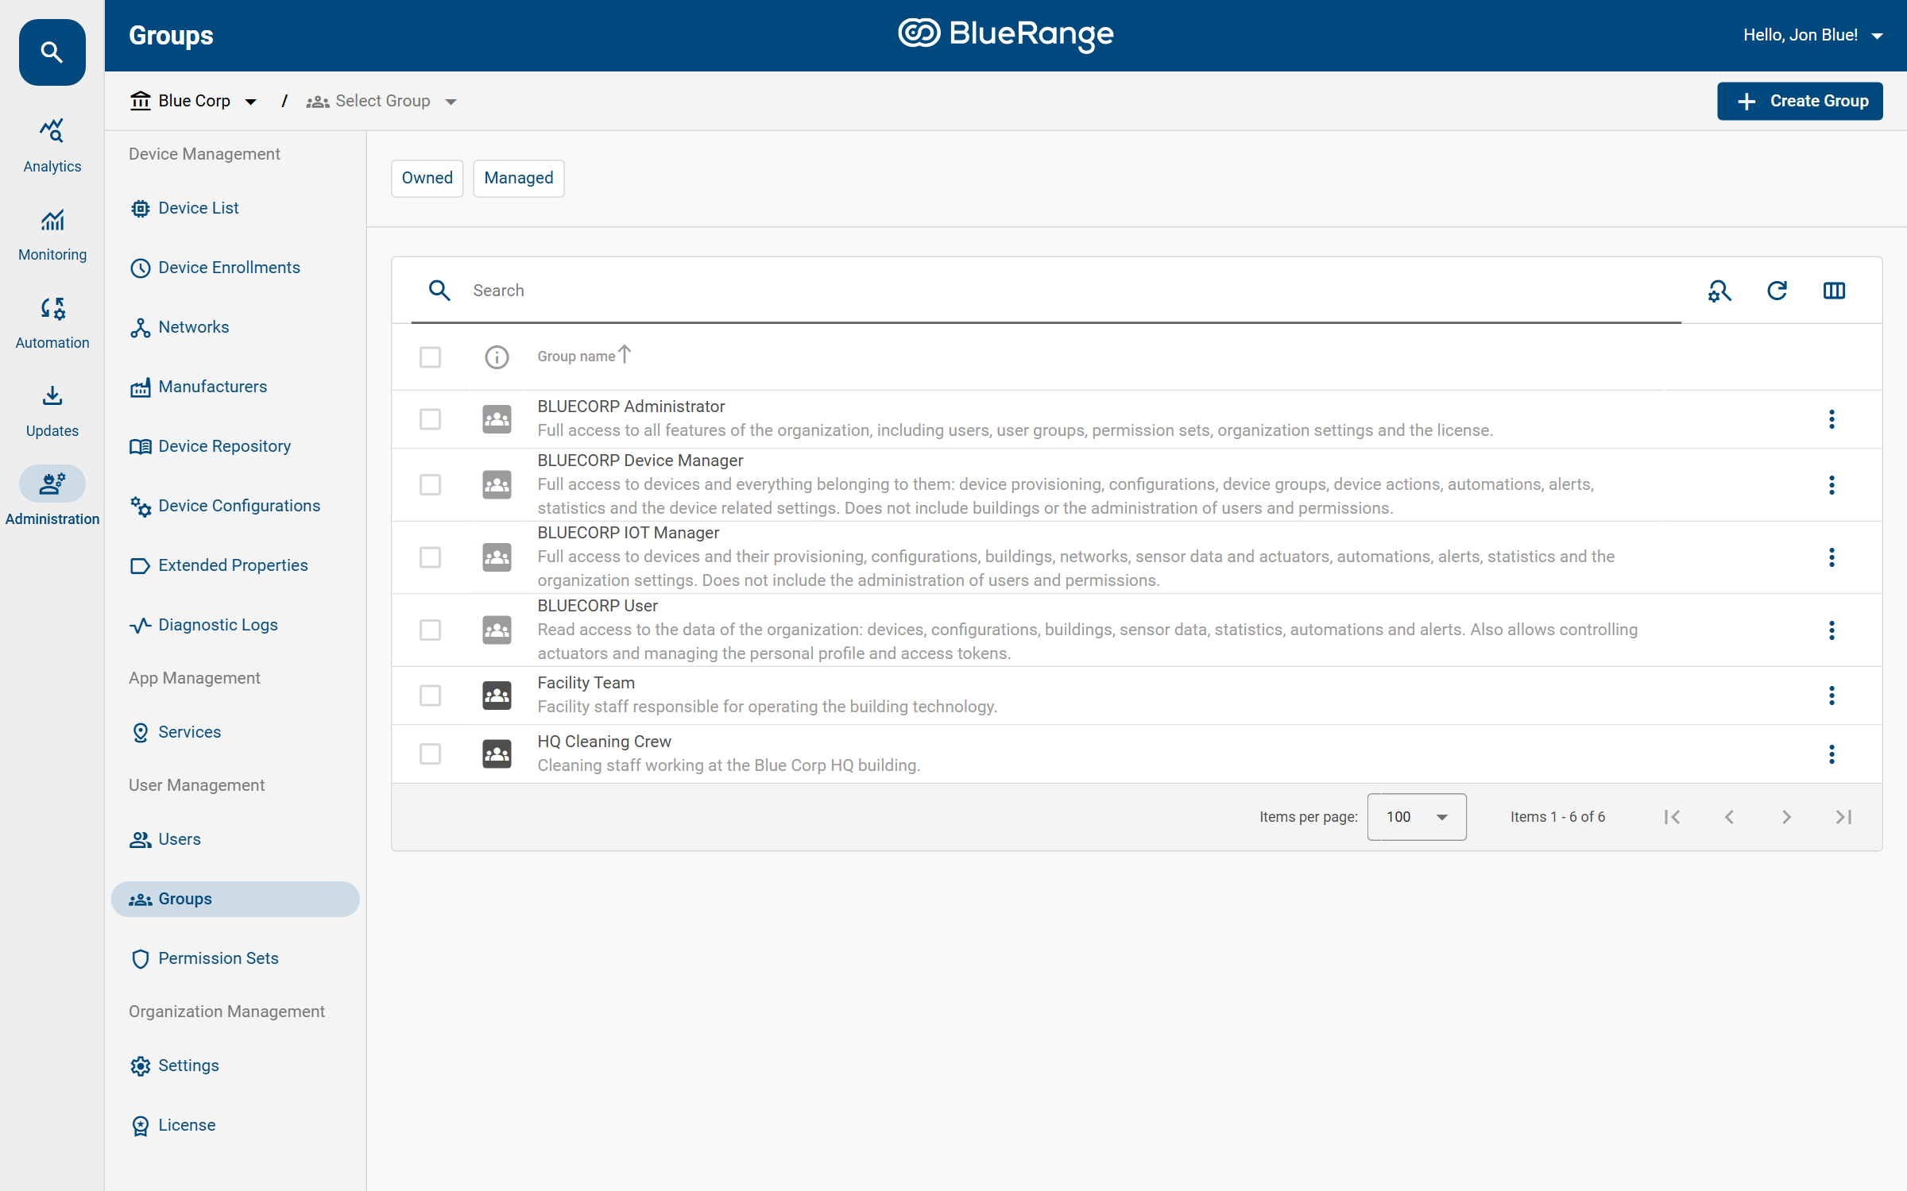Go to Analytics section
1907x1191 pixels.
(x=52, y=147)
